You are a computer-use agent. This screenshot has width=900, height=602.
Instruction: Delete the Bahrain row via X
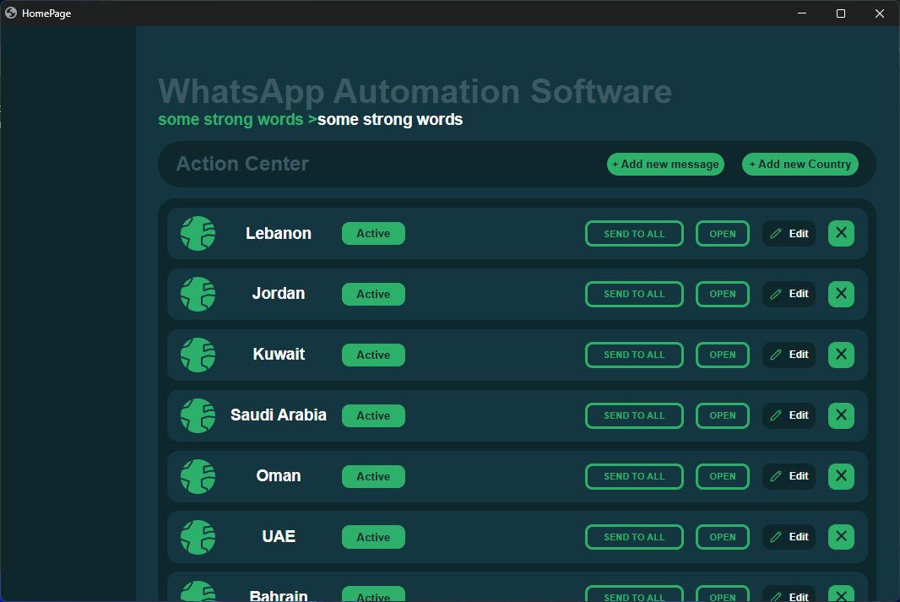point(841,594)
